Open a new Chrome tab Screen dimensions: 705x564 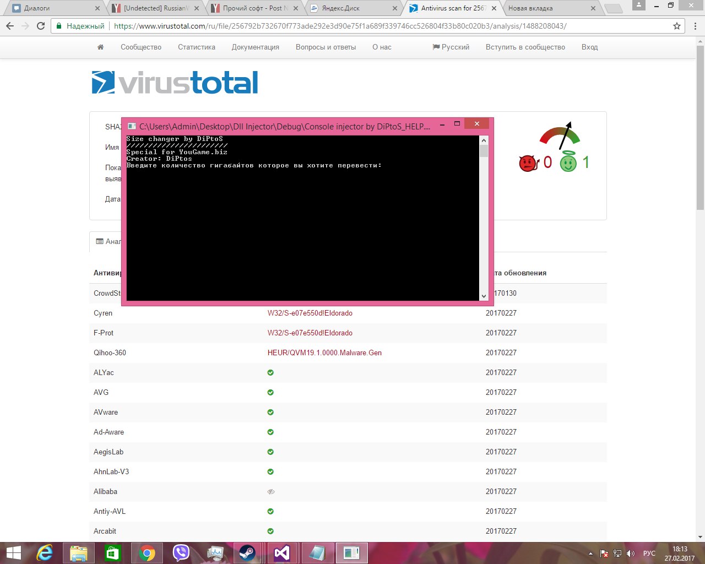613,8
